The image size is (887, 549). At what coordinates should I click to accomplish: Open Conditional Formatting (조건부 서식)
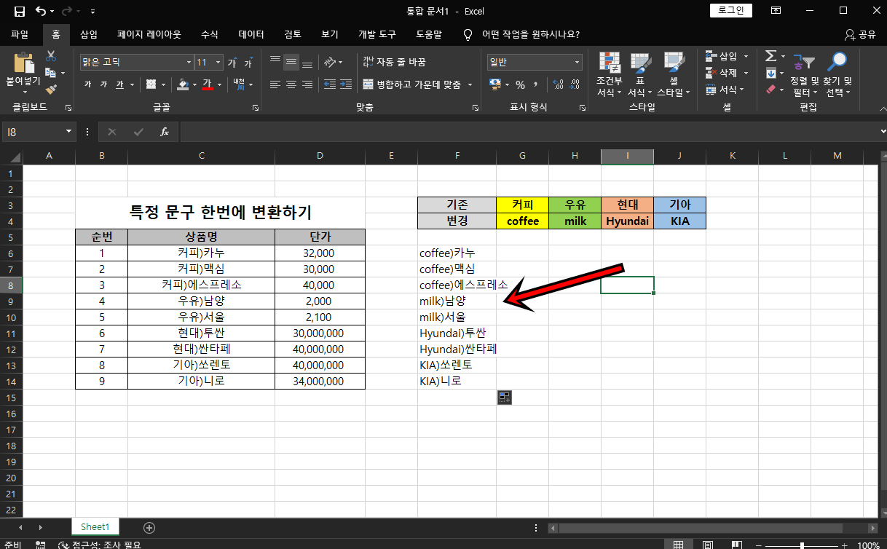pyautogui.click(x=610, y=74)
